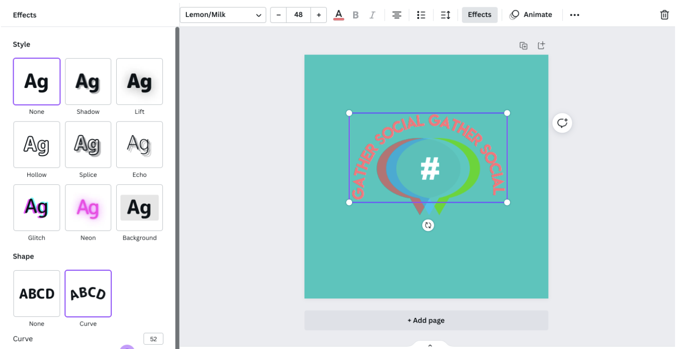Decrease font size with minus button
This screenshot has width=676, height=349.
[278, 15]
